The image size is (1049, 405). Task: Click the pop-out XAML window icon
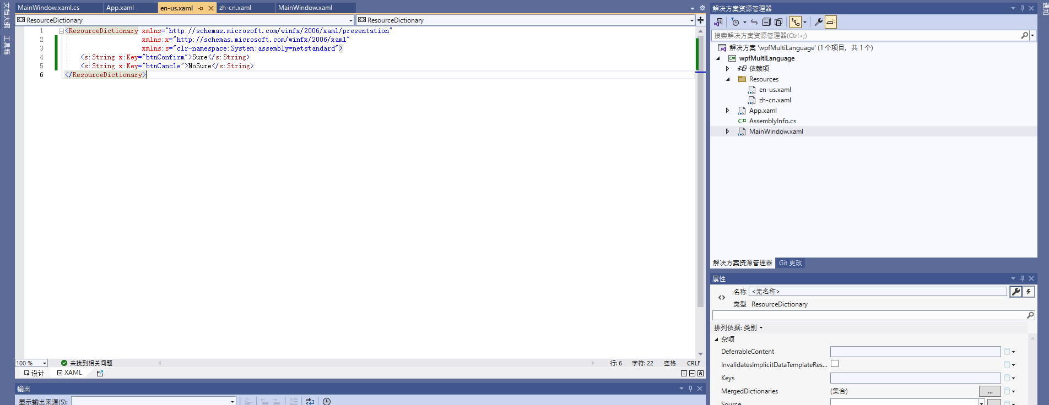pyautogui.click(x=100, y=373)
